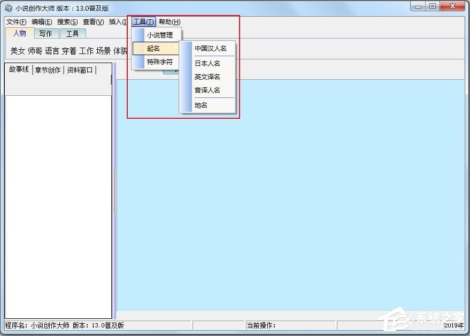The height and width of the screenshot is (336, 470).
Task: Open the 文件(F) menu
Action: click(x=16, y=22)
